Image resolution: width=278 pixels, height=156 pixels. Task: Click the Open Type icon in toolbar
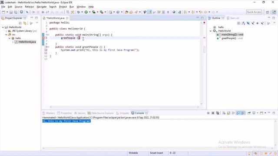[x=126, y=12]
